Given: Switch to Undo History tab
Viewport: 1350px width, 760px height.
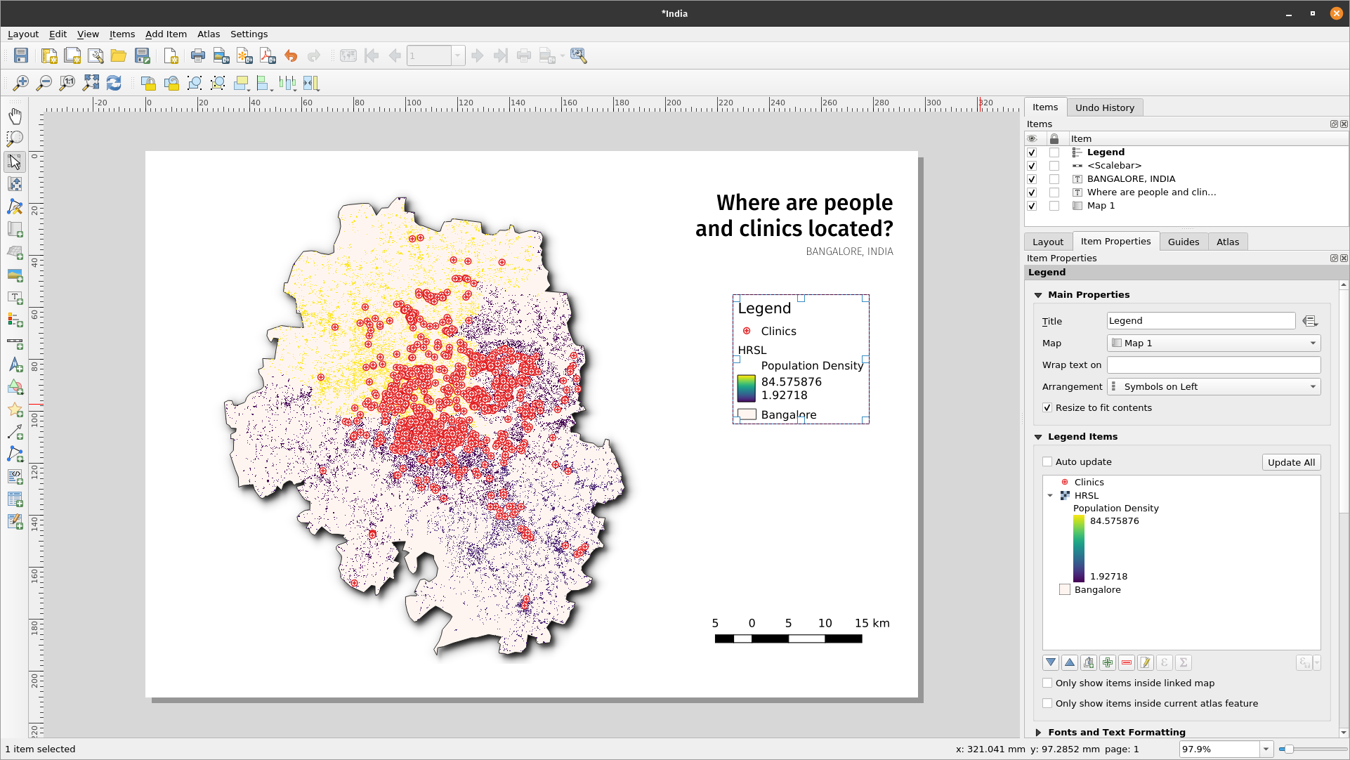Looking at the screenshot, I should pyautogui.click(x=1105, y=107).
